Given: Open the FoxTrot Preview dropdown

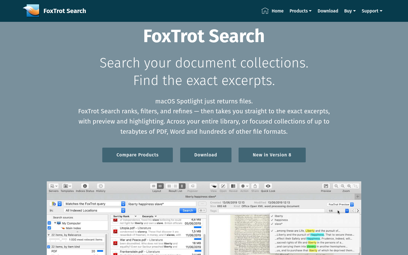Looking at the screenshot, I should 341,204.
